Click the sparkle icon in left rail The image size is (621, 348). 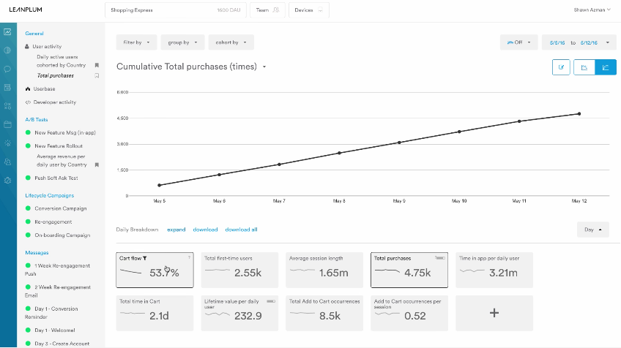[x=7, y=143]
